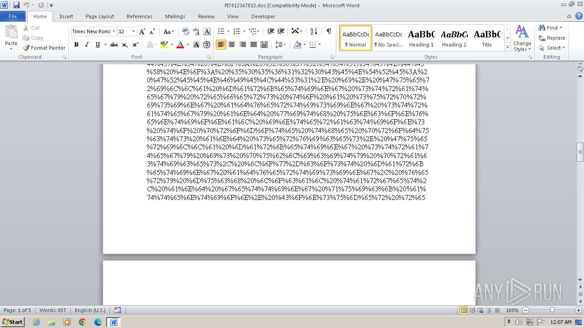Viewport: 584px width, 328px height.
Task: Click the zoom slider handle
Action: [x=552, y=310]
